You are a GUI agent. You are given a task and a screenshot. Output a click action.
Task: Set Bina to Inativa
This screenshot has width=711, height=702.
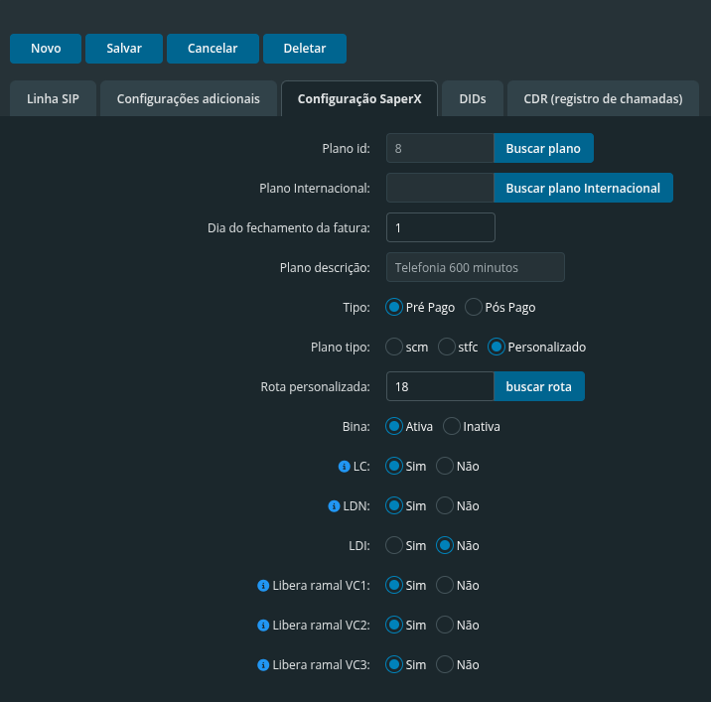tap(452, 426)
